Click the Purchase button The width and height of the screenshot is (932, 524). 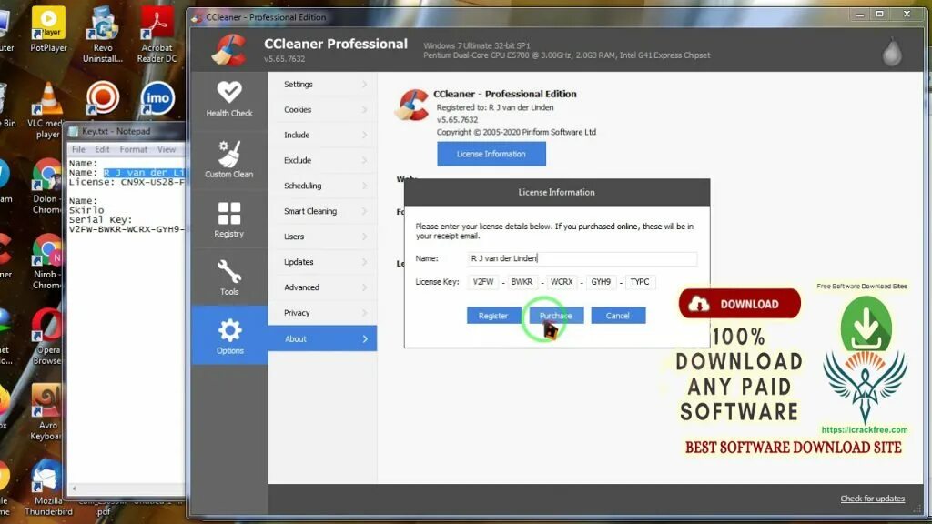(x=556, y=316)
